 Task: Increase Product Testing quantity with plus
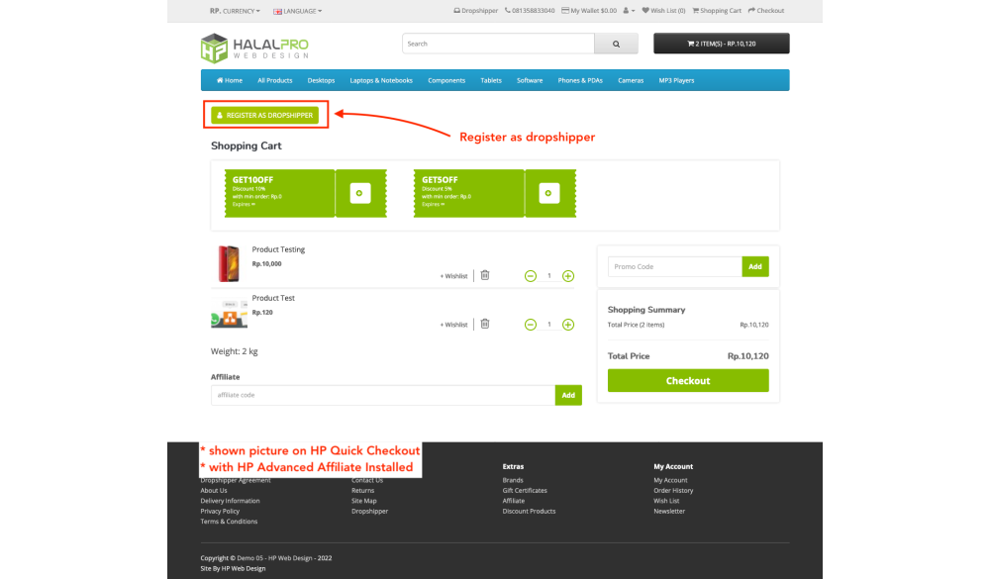click(x=568, y=276)
